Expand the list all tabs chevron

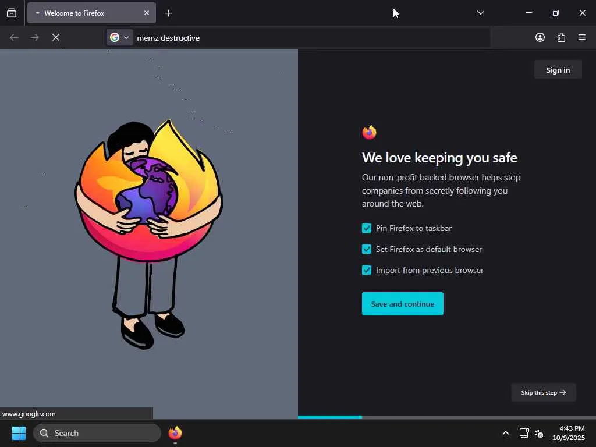click(480, 13)
